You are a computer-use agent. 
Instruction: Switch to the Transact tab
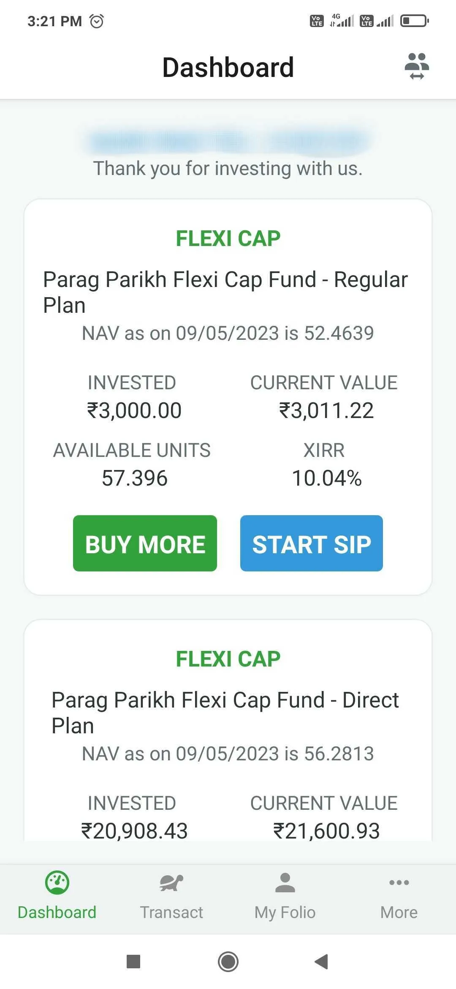(x=171, y=913)
